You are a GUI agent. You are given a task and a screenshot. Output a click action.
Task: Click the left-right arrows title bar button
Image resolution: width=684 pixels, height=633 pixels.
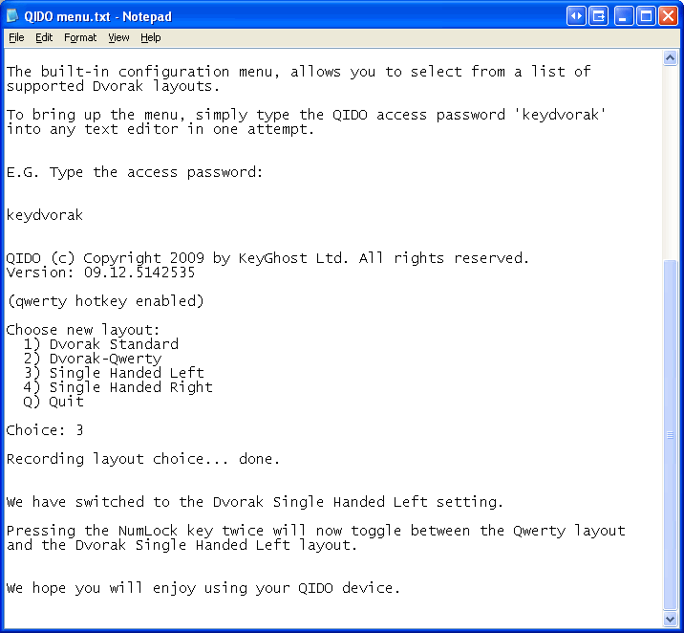click(576, 16)
